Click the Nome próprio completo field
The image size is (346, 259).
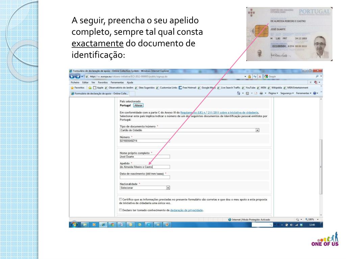pyautogui.click(x=145, y=156)
